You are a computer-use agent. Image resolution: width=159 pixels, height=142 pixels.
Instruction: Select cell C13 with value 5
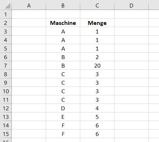pyautogui.click(x=97, y=117)
